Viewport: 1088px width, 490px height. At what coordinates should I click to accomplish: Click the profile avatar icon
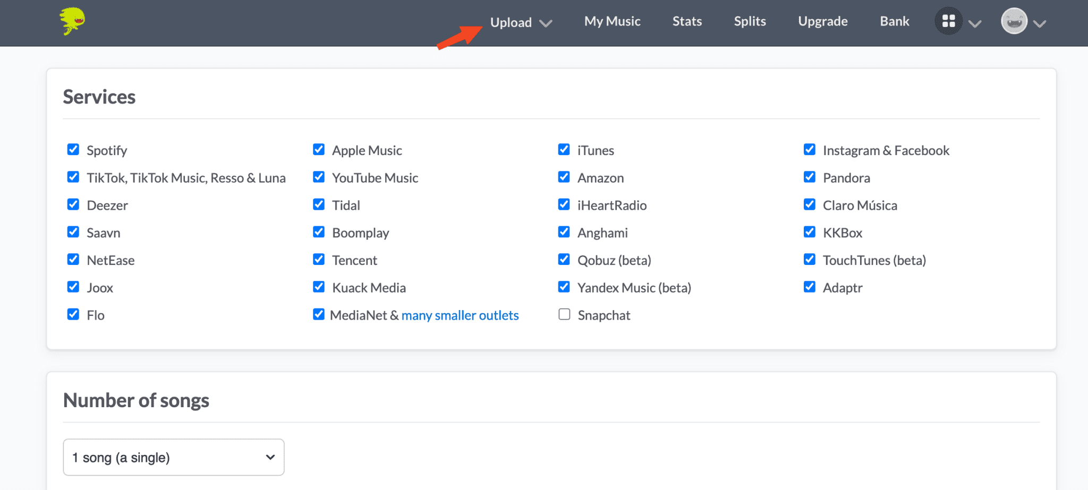click(x=1014, y=22)
